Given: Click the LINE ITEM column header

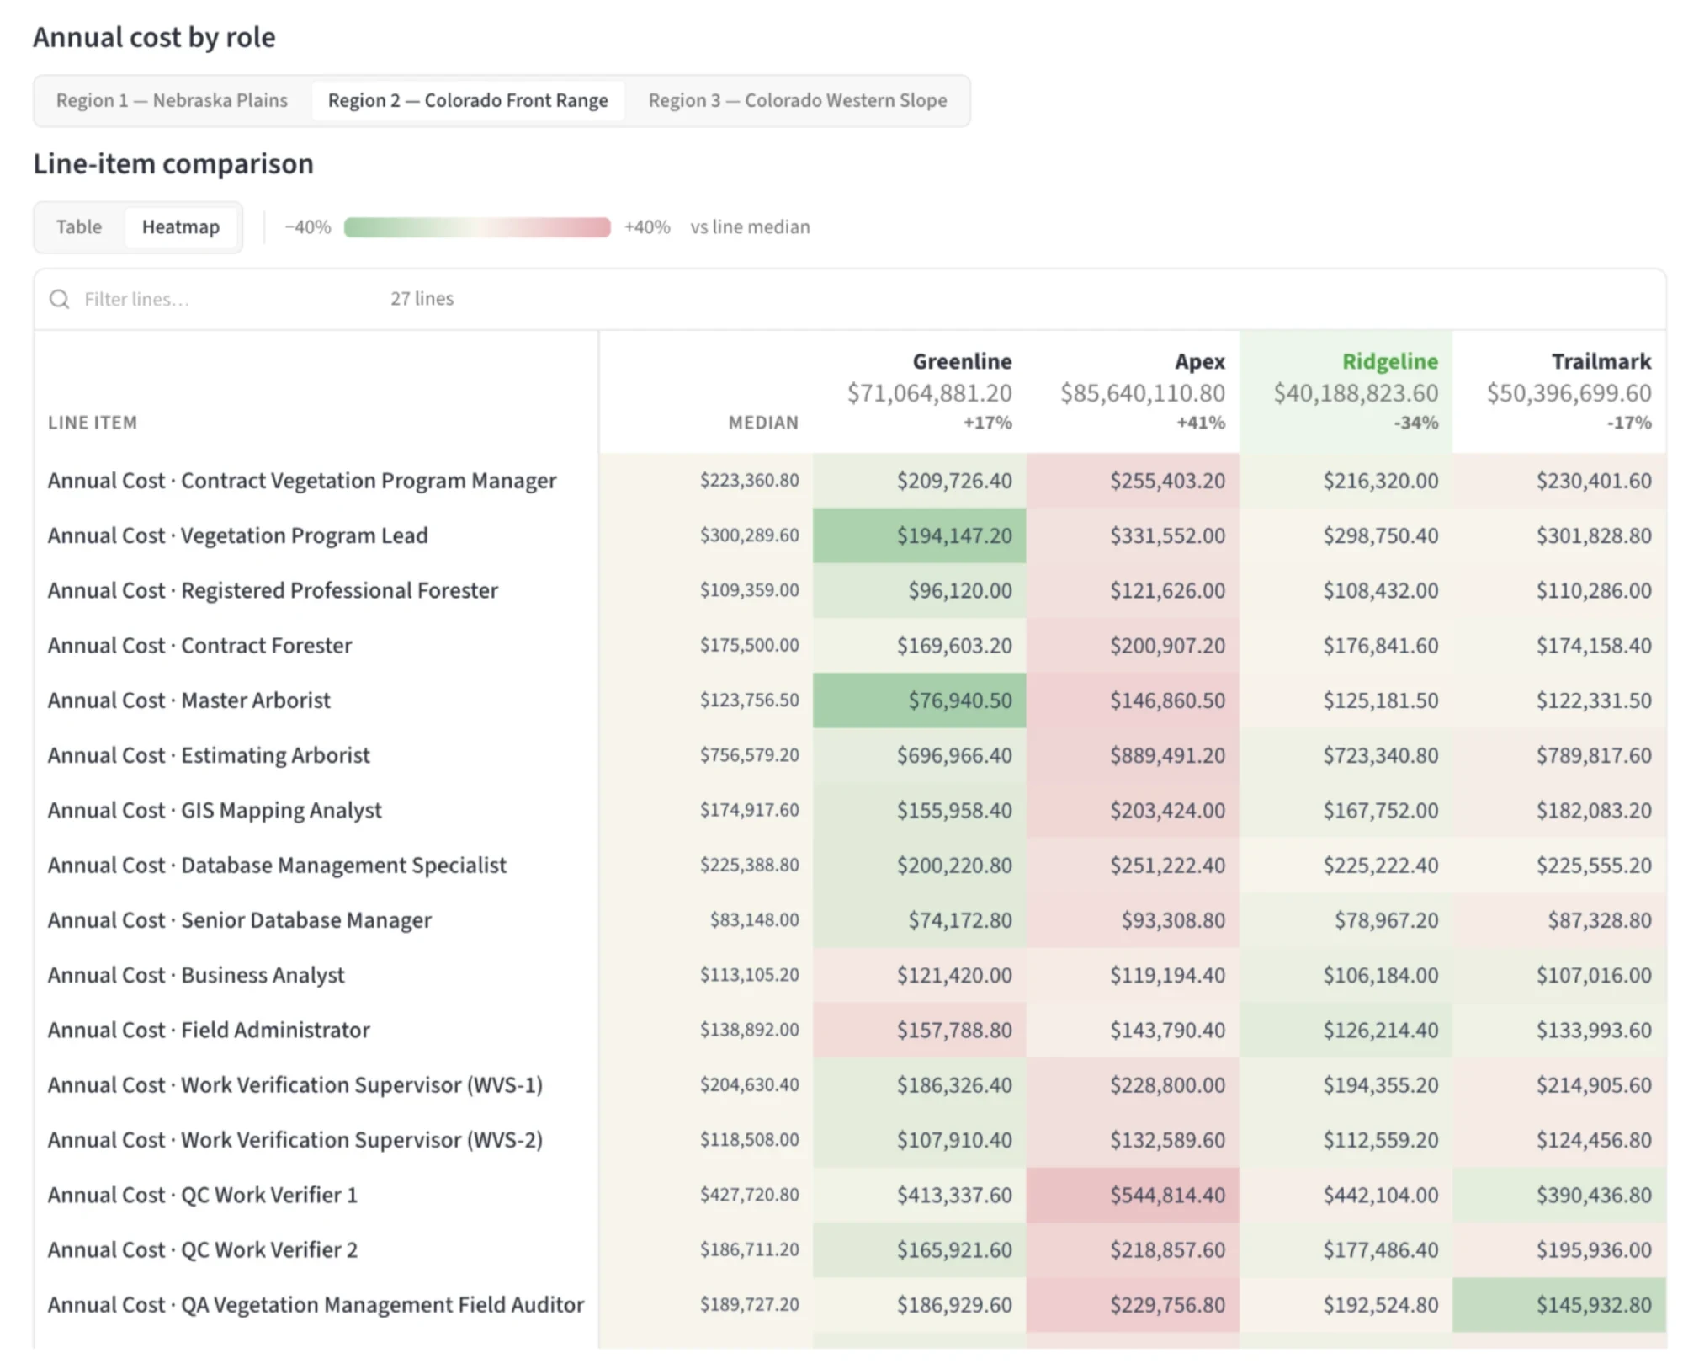Looking at the screenshot, I should pos(93,423).
